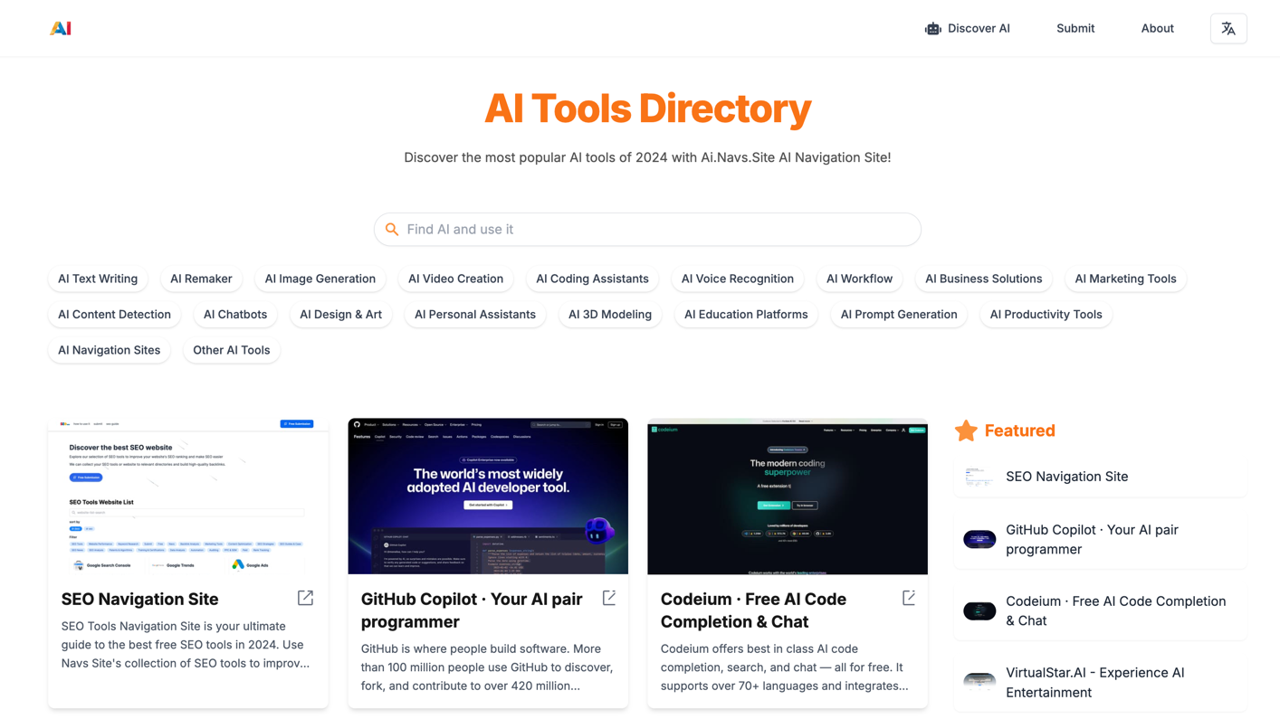Screen dimensions: 1280x719
Task: Select the AI Coding Assistants category
Action: click(592, 279)
